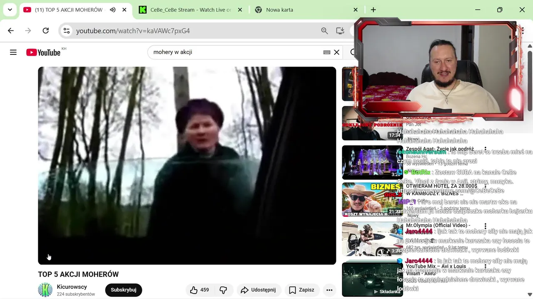Click the video title TOP 5 AKCJI MOHERÓW
The image size is (533, 299).
click(x=78, y=274)
